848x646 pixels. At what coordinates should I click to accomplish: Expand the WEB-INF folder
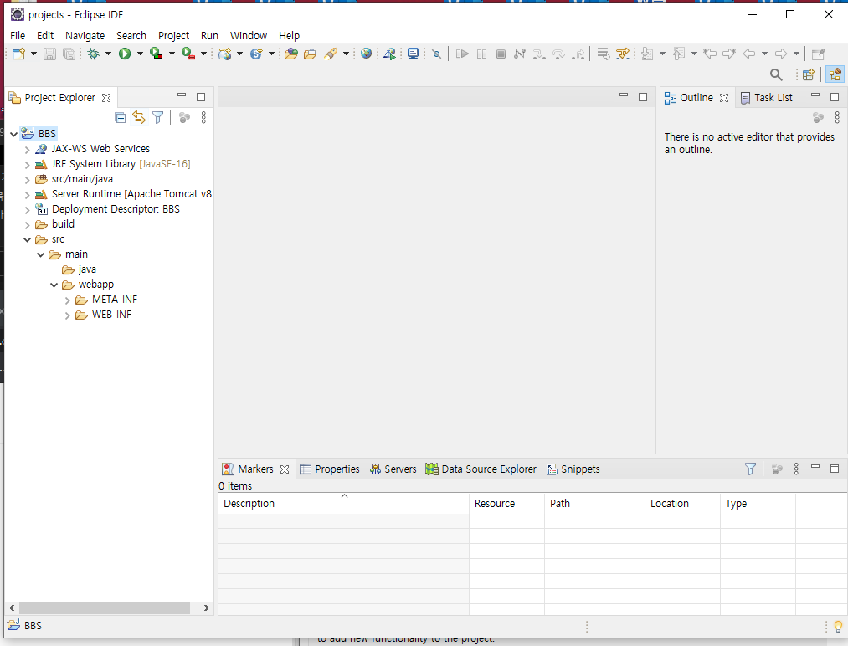(x=67, y=315)
